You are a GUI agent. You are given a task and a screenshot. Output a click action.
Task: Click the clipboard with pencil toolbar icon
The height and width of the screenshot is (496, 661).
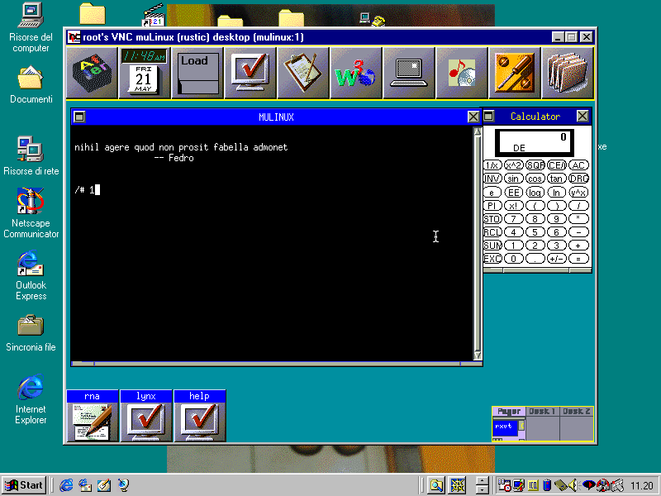[302, 72]
